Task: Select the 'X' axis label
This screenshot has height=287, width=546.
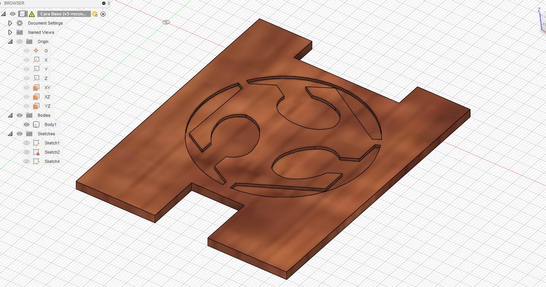Action: click(x=46, y=60)
